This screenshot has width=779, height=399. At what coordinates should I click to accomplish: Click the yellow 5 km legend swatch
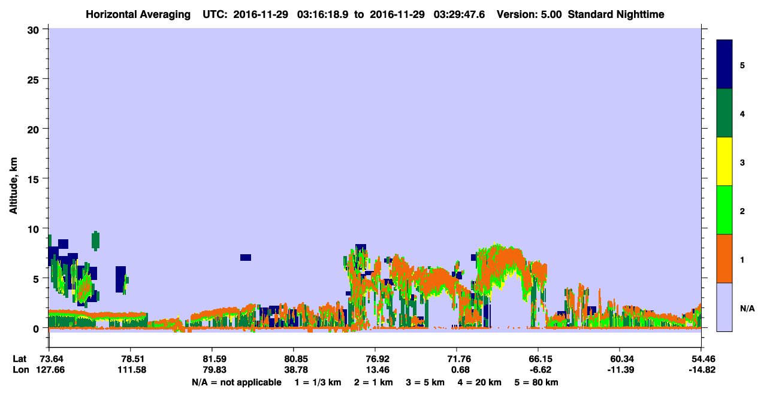coord(724,162)
